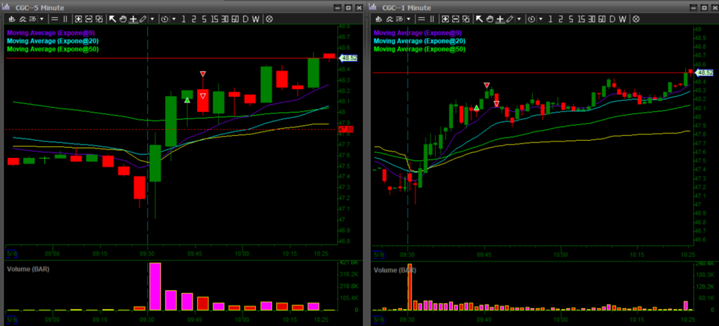Expand the clock interval dropdown in 5 Minute chart
Viewport: 719px width, 326px height.
[x=172, y=19]
